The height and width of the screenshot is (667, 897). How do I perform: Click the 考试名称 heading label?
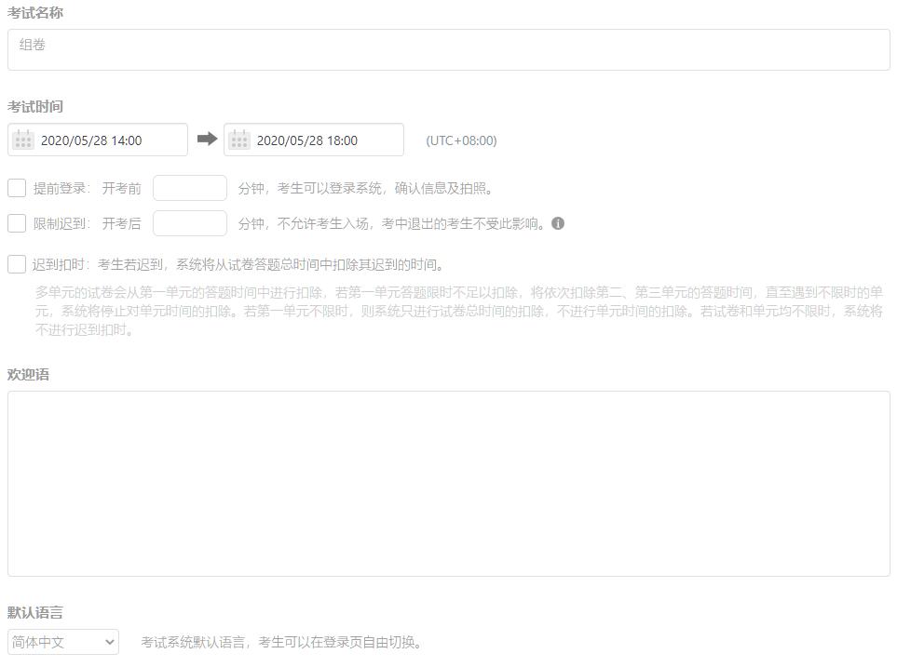[x=34, y=13]
